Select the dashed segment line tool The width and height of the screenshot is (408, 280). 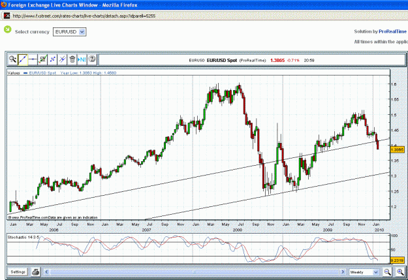52,59
